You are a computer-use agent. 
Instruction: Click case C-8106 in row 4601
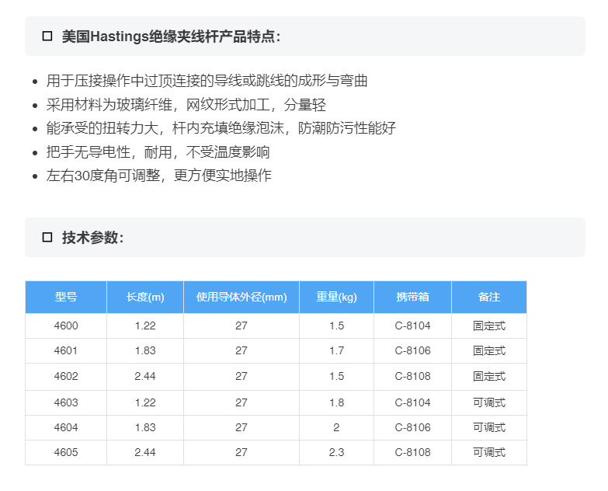[412, 350]
